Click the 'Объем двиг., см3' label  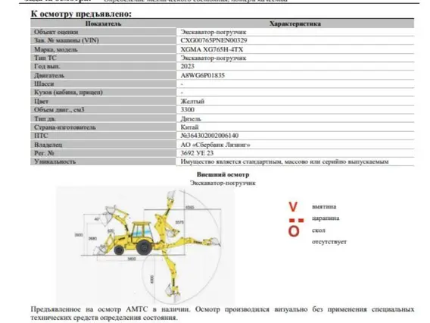pyautogui.click(x=59, y=110)
